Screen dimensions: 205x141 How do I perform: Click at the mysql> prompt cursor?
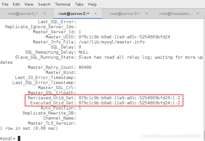(19, 138)
